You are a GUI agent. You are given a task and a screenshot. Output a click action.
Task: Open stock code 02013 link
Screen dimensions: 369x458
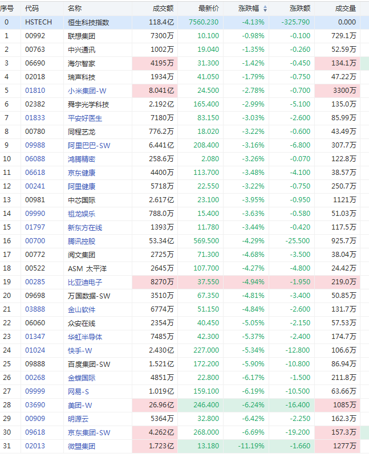tap(35, 446)
